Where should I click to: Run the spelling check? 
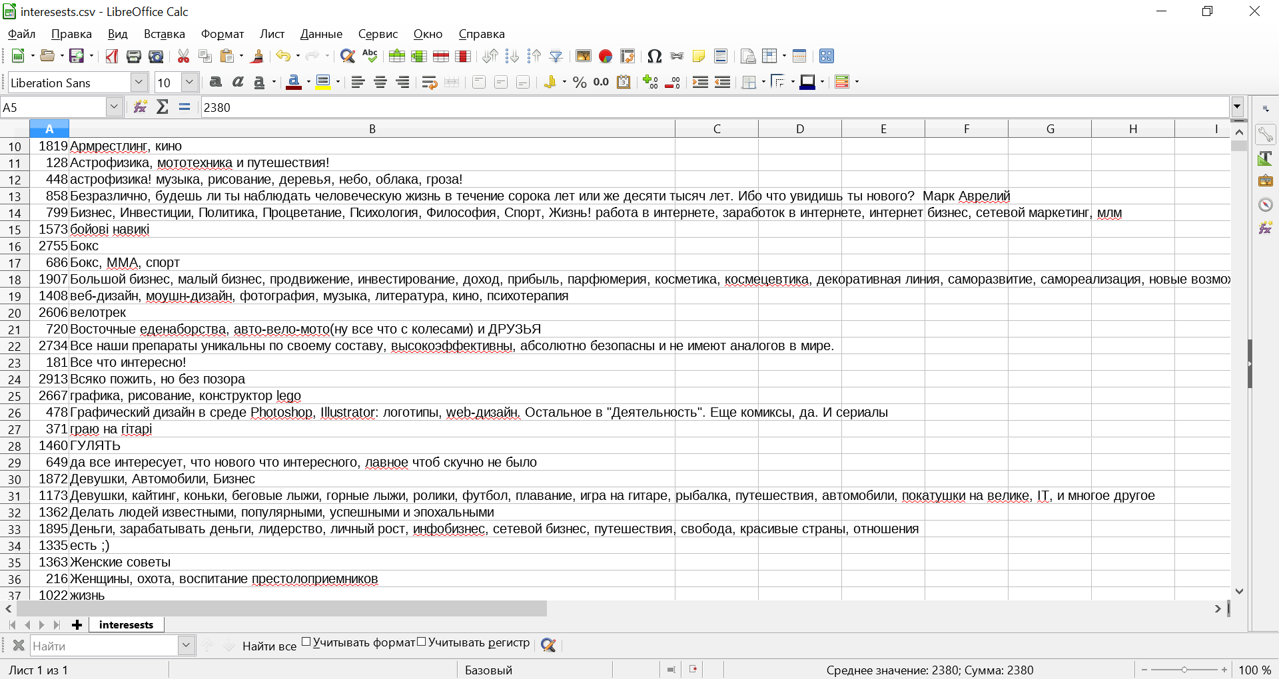coord(370,56)
